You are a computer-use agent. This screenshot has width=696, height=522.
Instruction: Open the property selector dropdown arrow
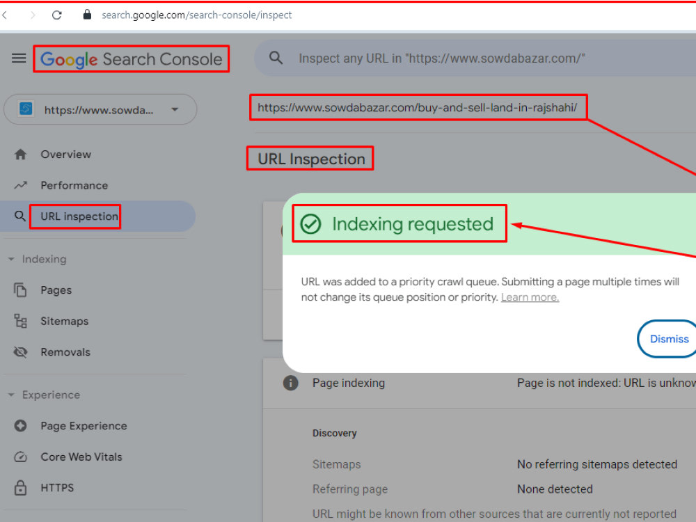175,109
